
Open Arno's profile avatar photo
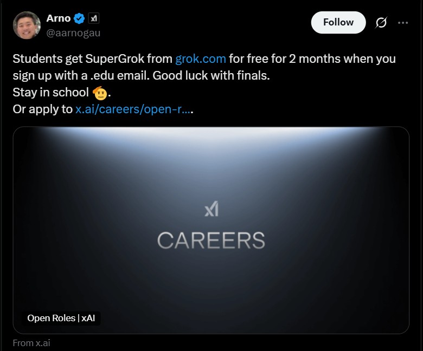click(x=27, y=25)
